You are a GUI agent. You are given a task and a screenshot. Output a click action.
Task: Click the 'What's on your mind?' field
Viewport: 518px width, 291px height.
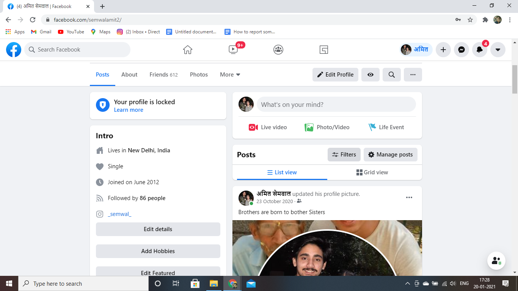(x=336, y=104)
